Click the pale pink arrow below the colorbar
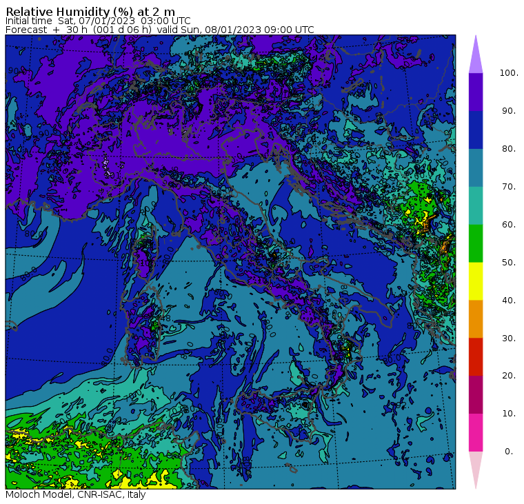 click(x=476, y=466)
